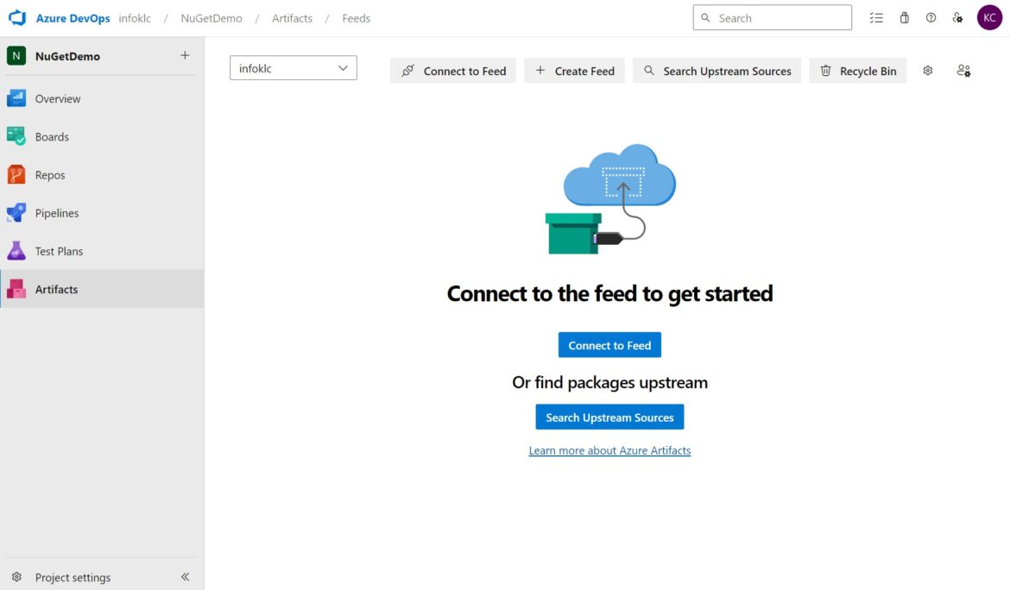
Task: Open the Learn more about Azure Artifacts link
Action: (609, 449)
